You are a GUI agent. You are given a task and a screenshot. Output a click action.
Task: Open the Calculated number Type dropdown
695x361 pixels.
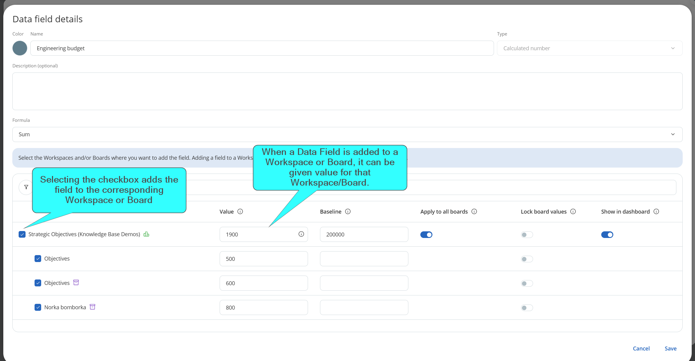589,48
